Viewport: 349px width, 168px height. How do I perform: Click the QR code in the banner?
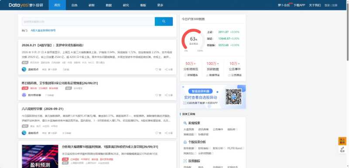coord(233,97)
